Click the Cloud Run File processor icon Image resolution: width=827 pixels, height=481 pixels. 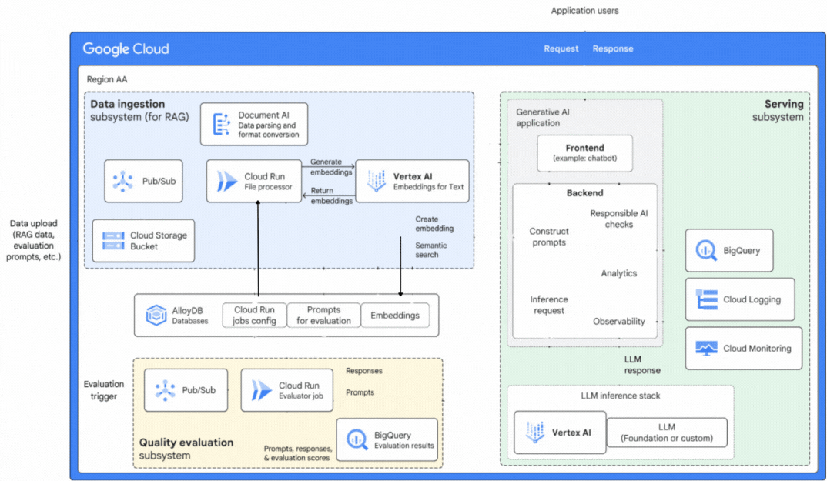pos(226,182)
